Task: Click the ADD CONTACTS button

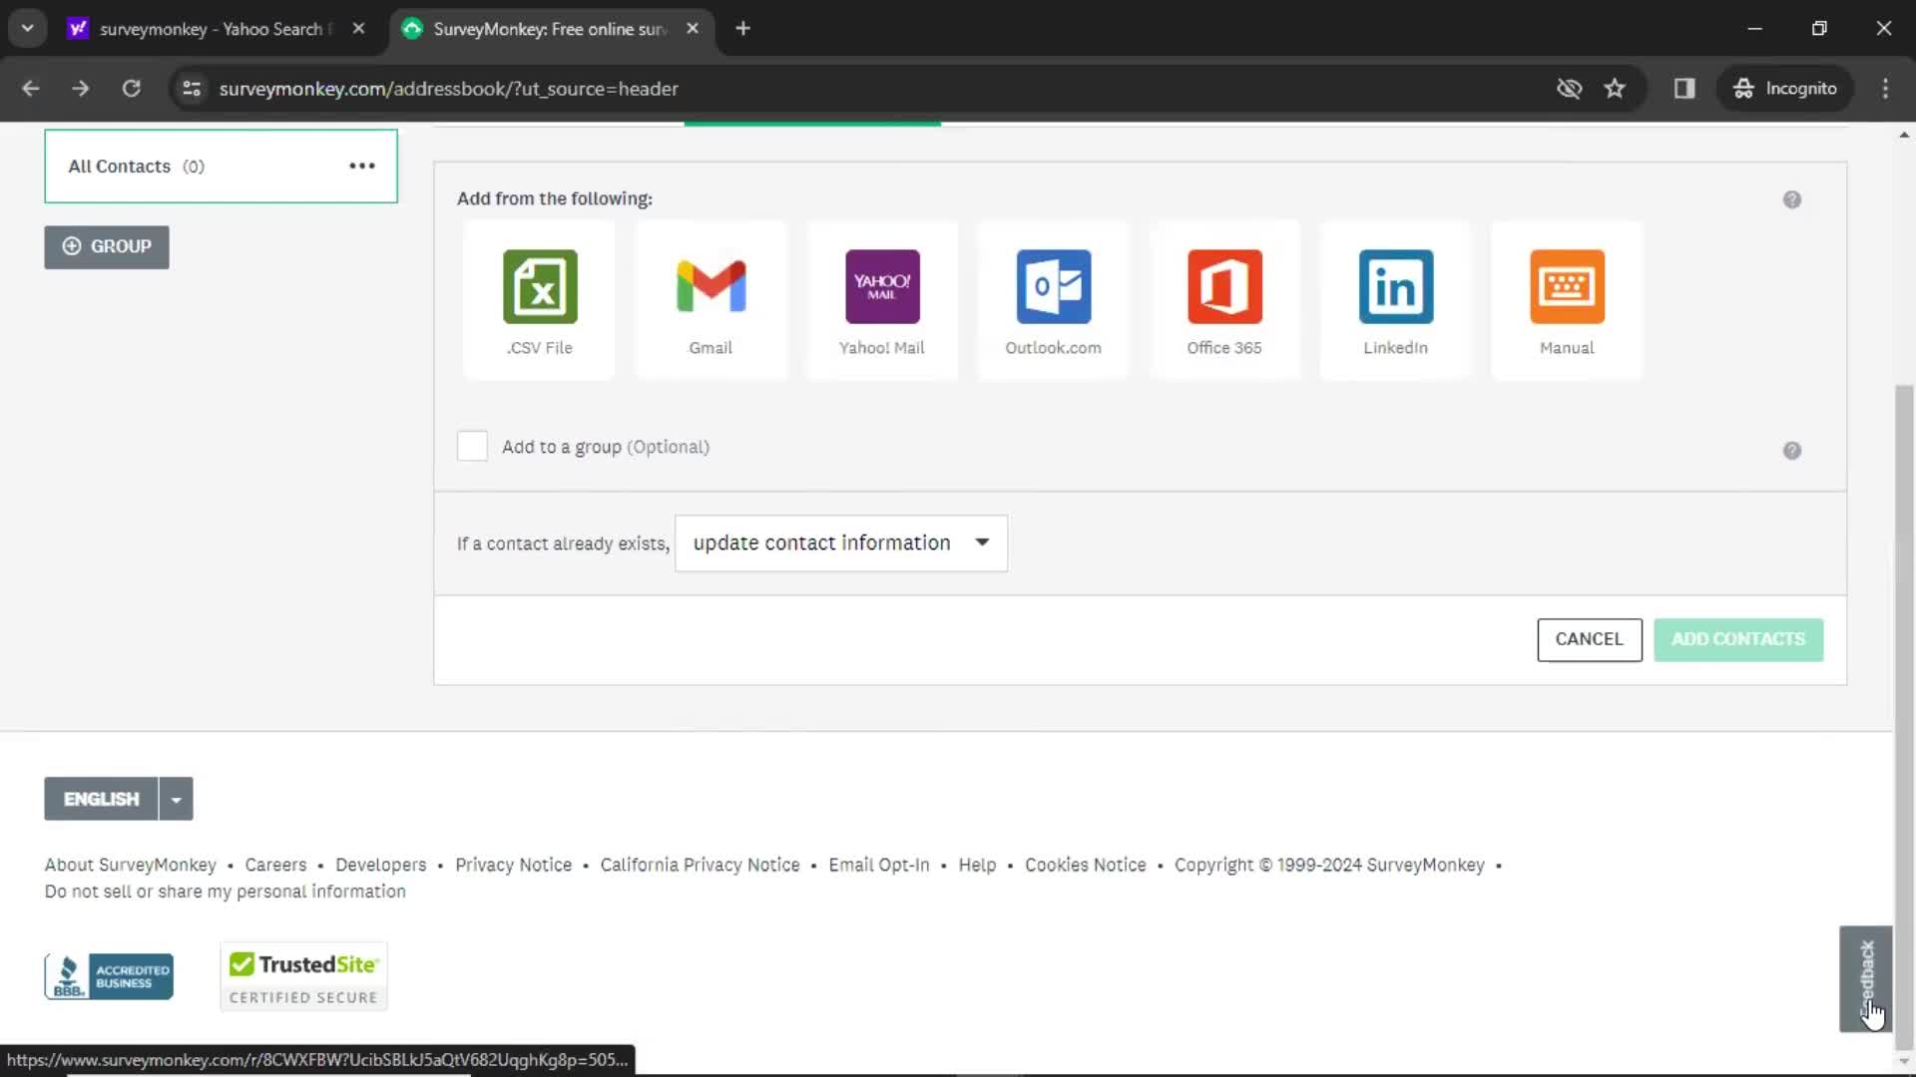Action: pyautogui.click(x=1739, y=638)
